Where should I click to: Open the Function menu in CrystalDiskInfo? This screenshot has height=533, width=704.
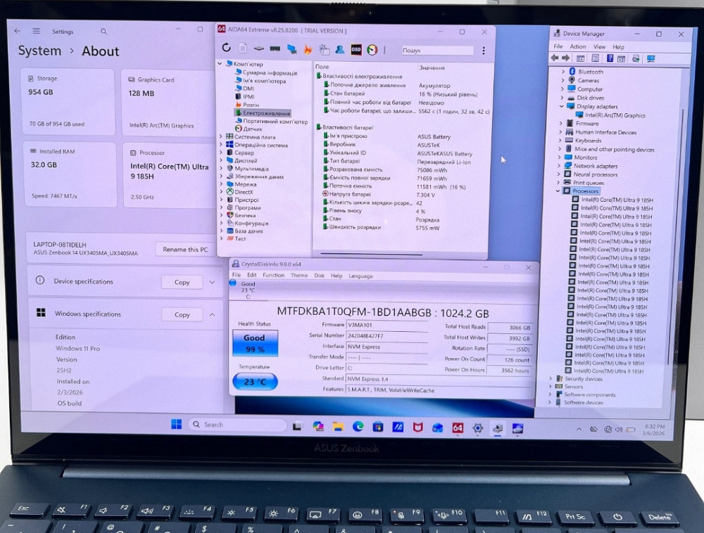[273, 276]
